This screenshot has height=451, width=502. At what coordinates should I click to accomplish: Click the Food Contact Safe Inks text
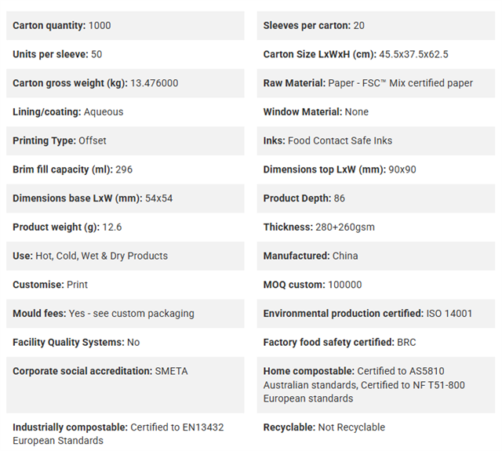pyautogui.click(x=340, y=141)
